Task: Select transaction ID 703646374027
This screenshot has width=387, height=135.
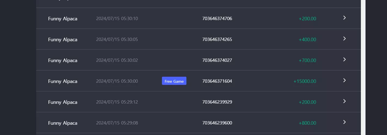Action: [217, 60]
